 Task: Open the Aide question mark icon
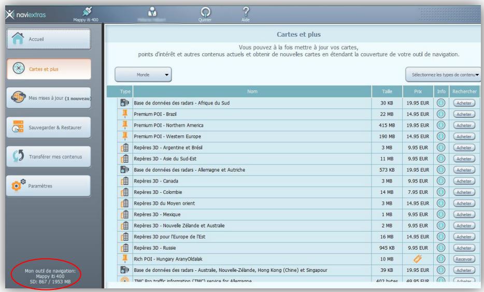pyautogui.click(x=246, y=12)
